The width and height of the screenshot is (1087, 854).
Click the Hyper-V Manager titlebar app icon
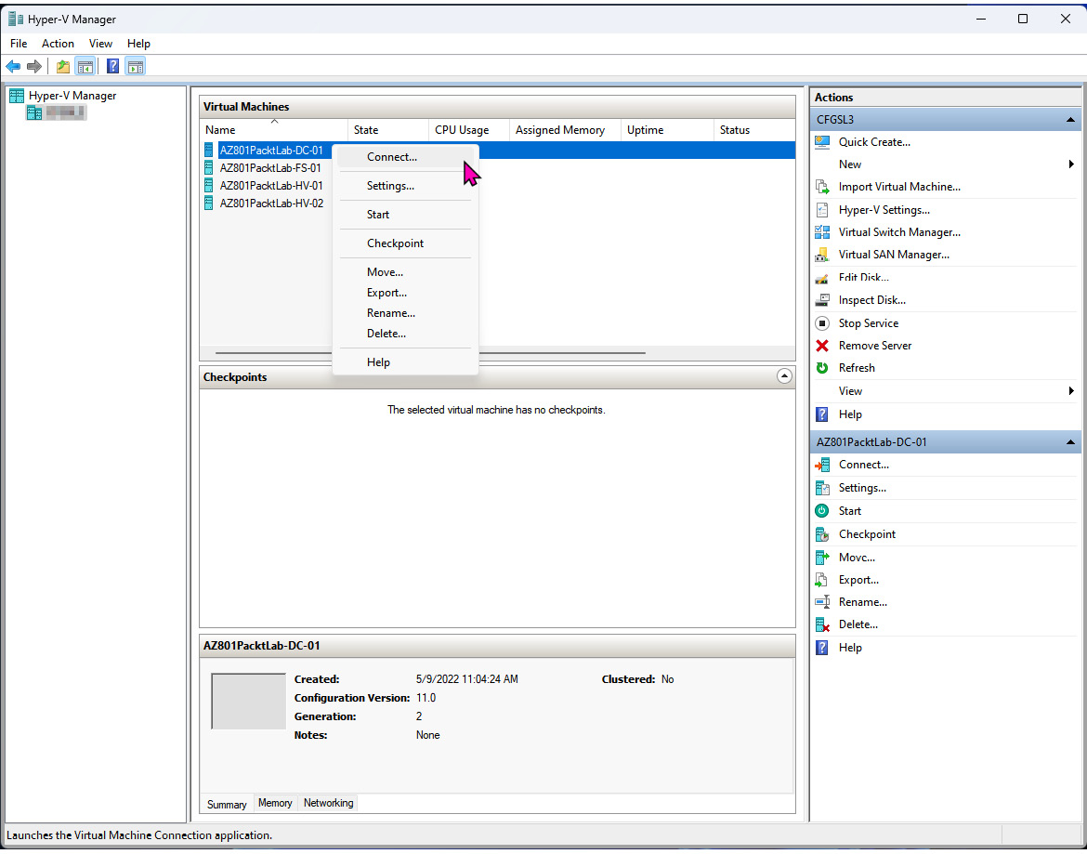[x=16, y=19]
